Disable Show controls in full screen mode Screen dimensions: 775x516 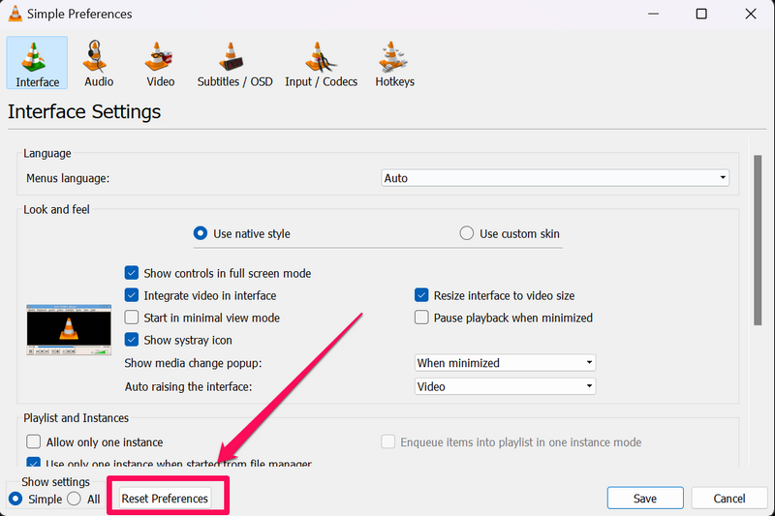[x=133, y=274]
